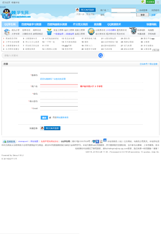Enable the 自动登录 checkbox
The height and width of the screenshot is (234, 161).
tap(137, 10)
